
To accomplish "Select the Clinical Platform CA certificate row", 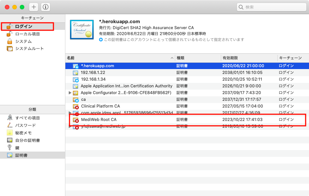I will click(187, 106).
